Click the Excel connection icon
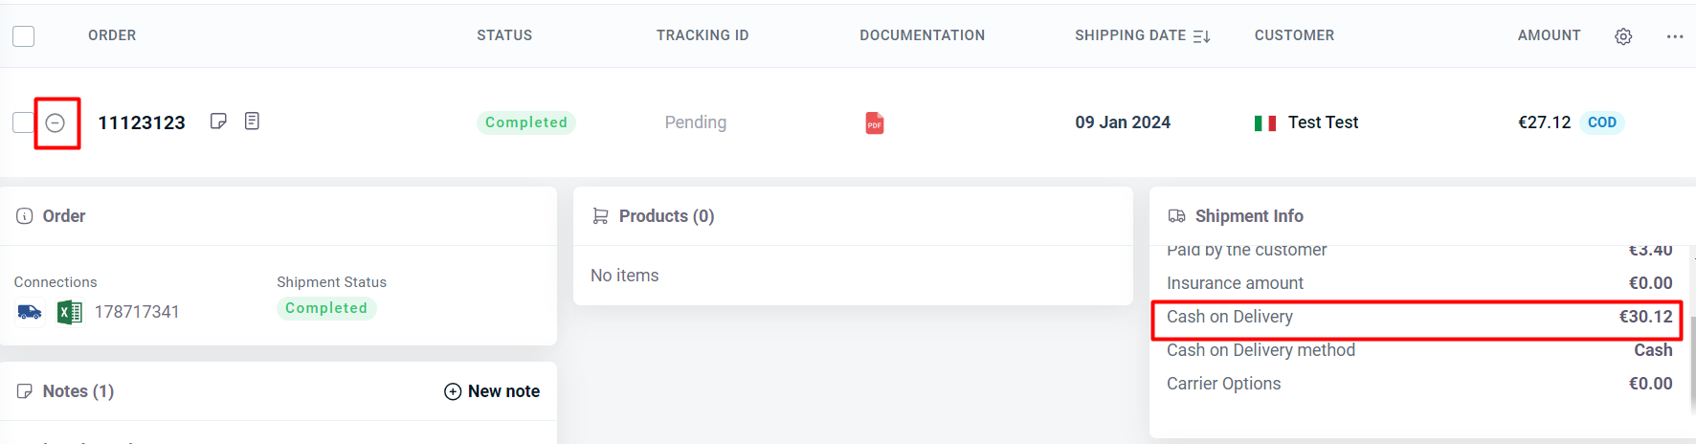 pos(69,312)
